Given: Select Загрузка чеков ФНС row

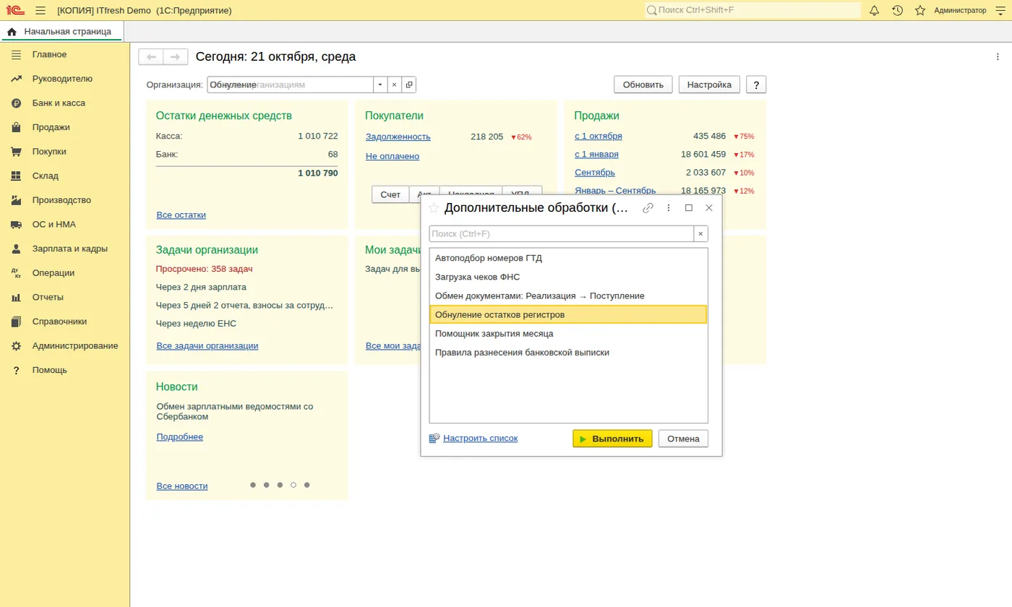Looking at the screenshot, I should [568, 277].
